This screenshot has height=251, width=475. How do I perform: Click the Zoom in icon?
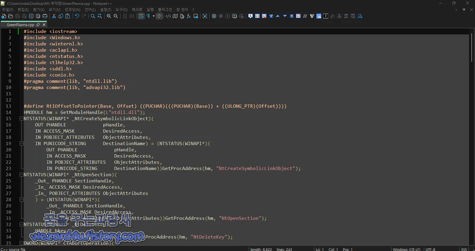coord(109,16)
